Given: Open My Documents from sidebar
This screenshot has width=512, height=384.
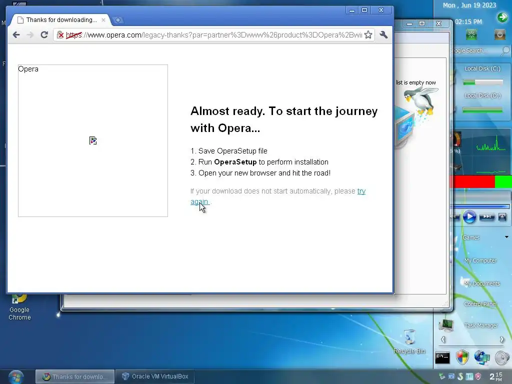Looking at the screenshot, I should [x=481, y=283].
